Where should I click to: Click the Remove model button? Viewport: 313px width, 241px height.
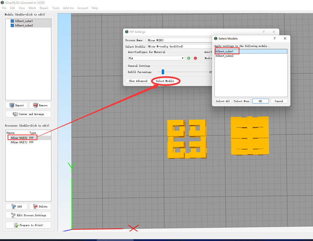point(40,105)
